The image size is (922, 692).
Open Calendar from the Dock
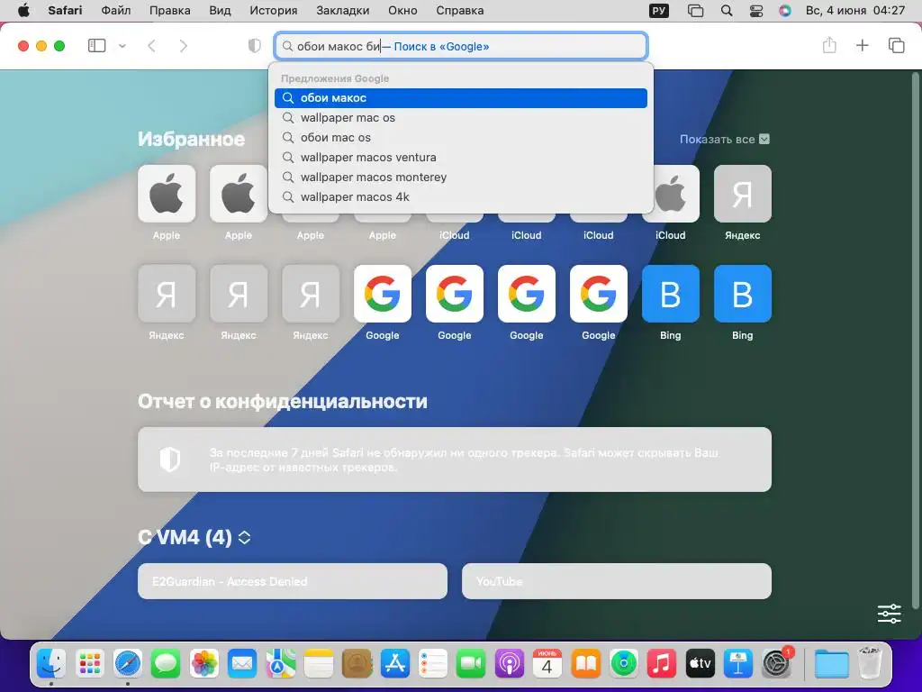(x=547, y=664)
